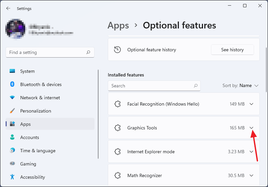Open the Sort by Name dropdown
Image resolution: width=268 pixels, height=187 pixels.
coord(240,86)
